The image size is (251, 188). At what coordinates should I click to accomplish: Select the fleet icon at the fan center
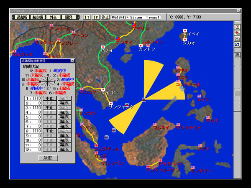143,99
